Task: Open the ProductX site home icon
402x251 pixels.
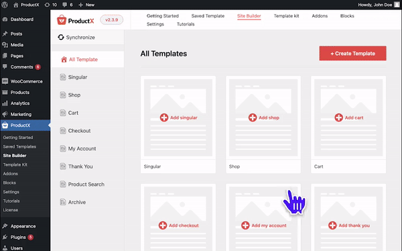Action: click(16, 5)
